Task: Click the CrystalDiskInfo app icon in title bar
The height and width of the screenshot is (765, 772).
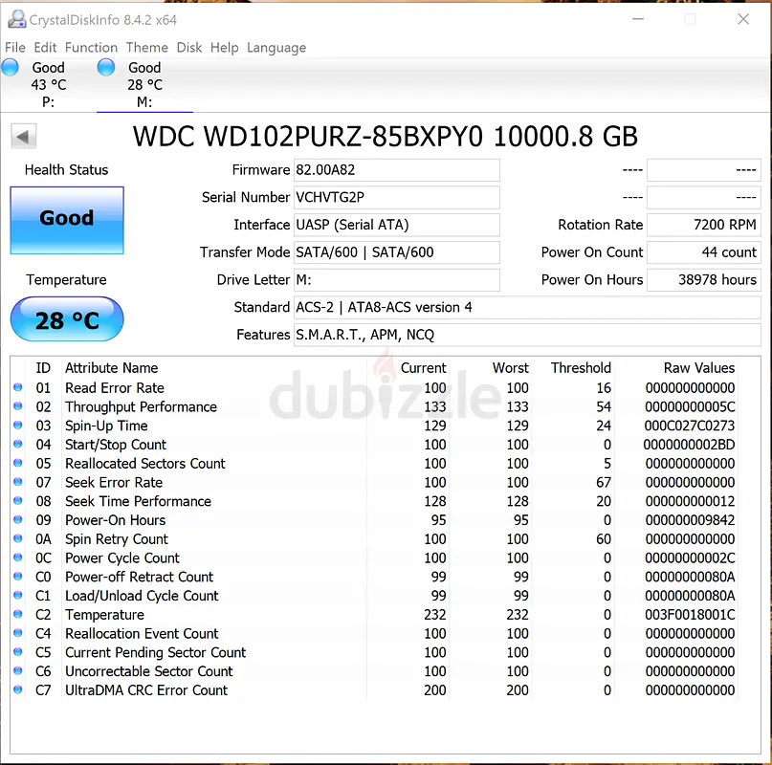Action: click(15, 19)
